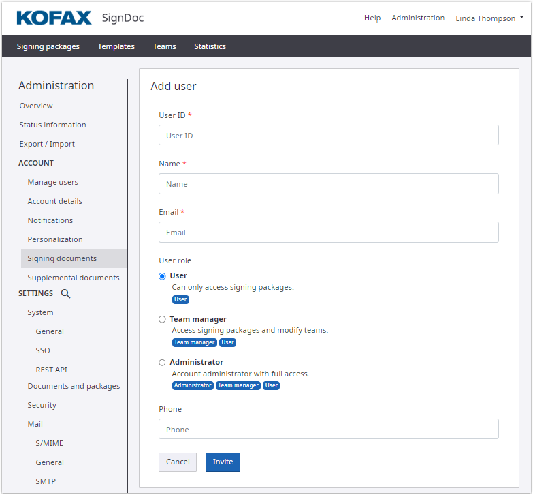Open the Statistics tab
533x495 pixels.
pos(210,46)
